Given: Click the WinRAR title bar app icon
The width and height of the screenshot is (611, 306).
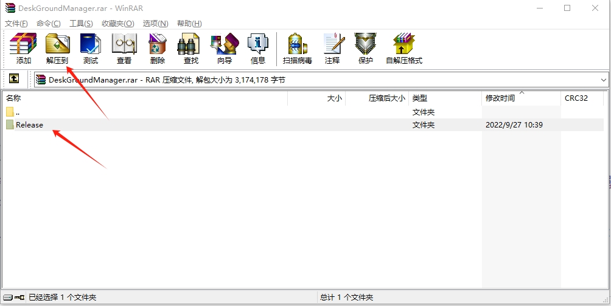Looking at the screenshot, I should (x=10, y=8).
